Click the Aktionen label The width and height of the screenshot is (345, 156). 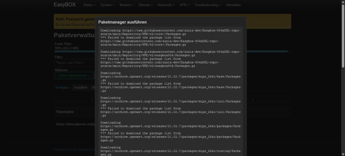(x=61, y=70)
